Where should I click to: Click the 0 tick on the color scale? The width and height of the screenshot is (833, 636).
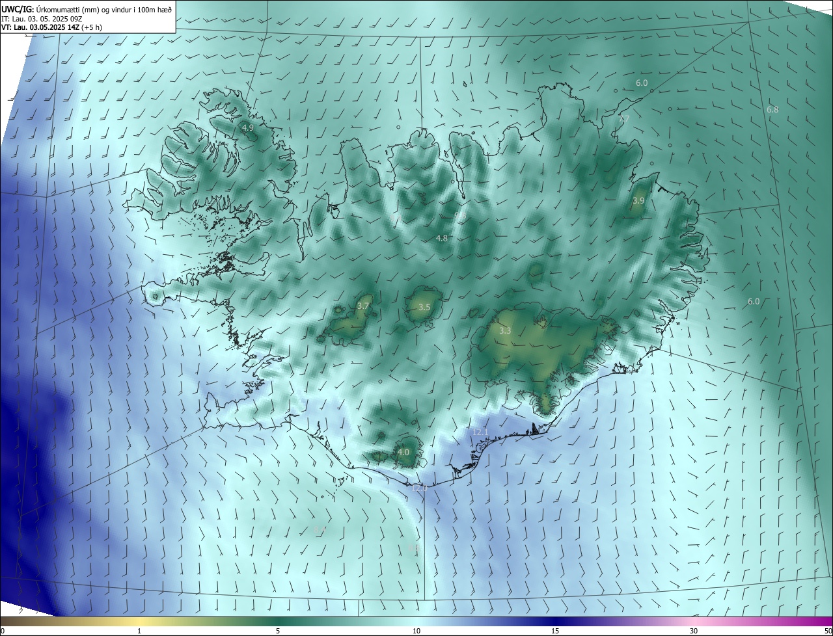tap(3, 631)
